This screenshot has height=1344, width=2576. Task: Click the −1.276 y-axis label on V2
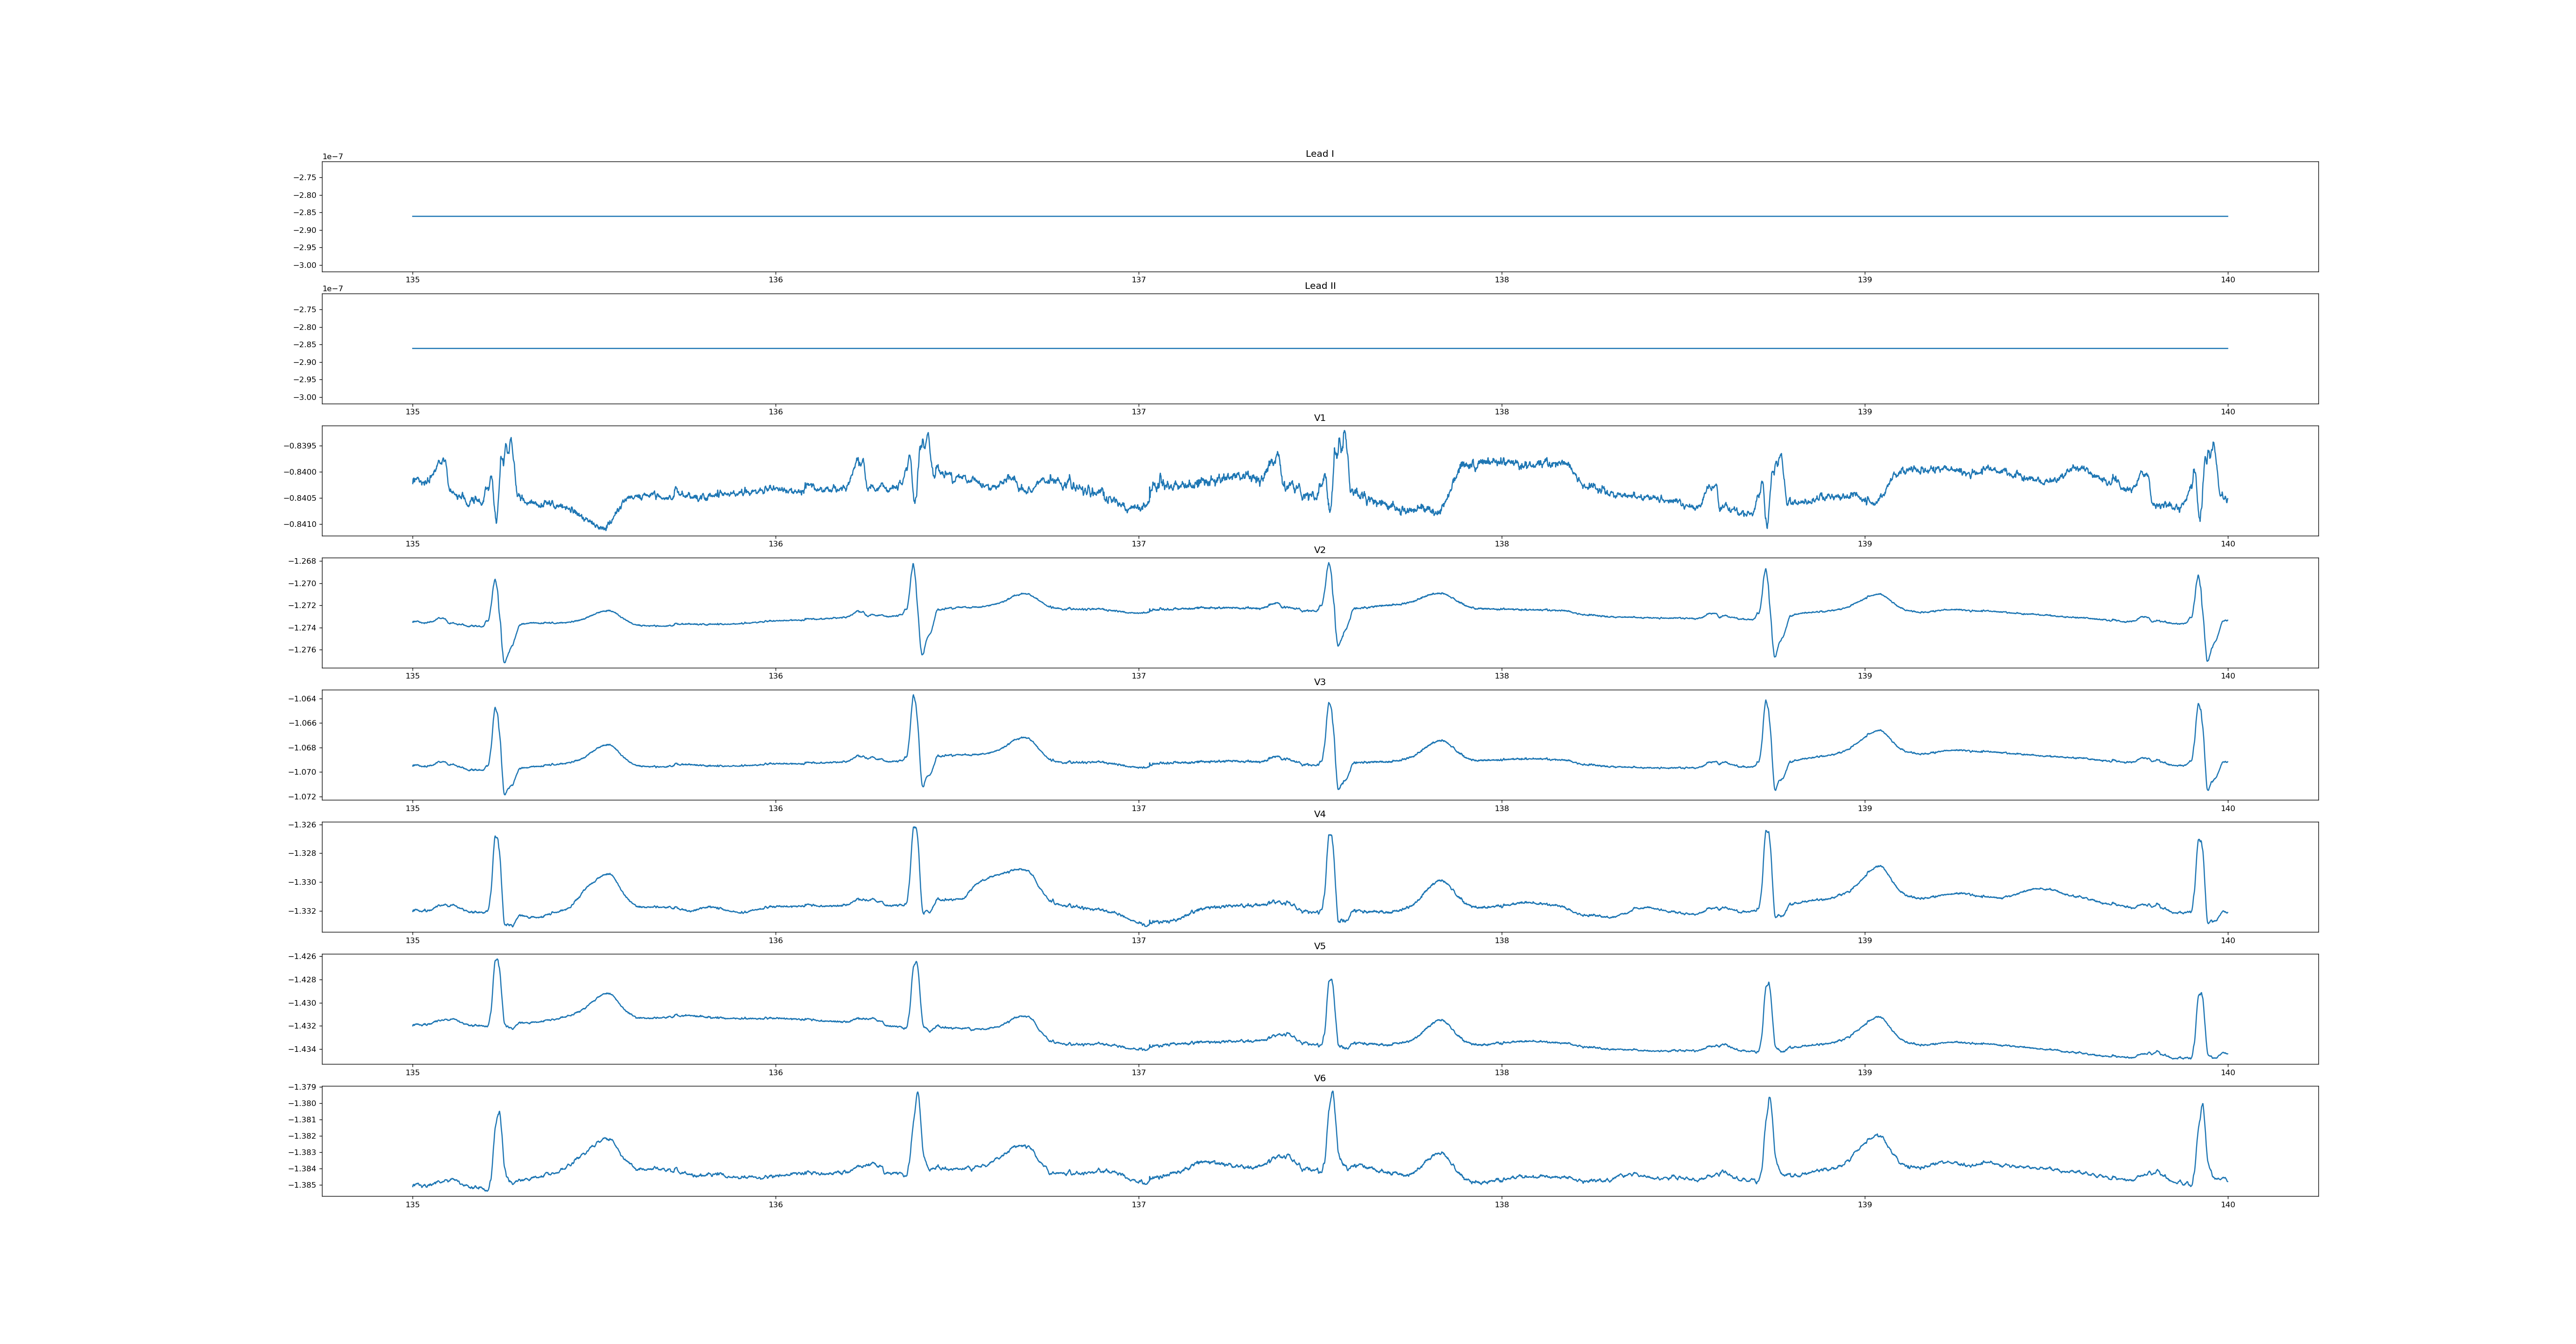pyautogui.click(x=302, y=650)
